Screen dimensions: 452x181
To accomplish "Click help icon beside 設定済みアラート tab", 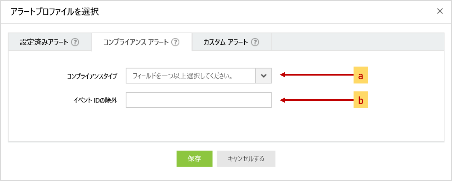I will coord(75,42).
